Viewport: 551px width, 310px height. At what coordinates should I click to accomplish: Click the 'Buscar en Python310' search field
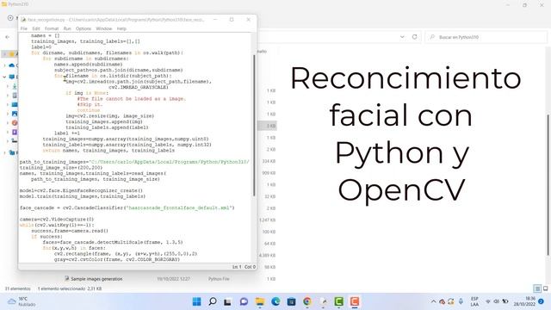pos(486,37)
